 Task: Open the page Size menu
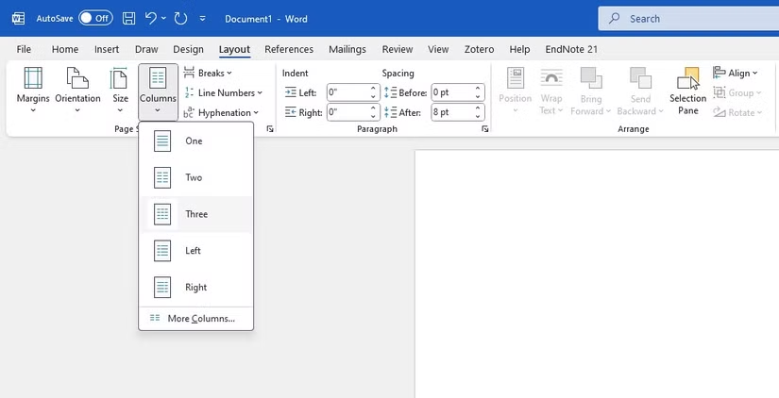[120, 91]
